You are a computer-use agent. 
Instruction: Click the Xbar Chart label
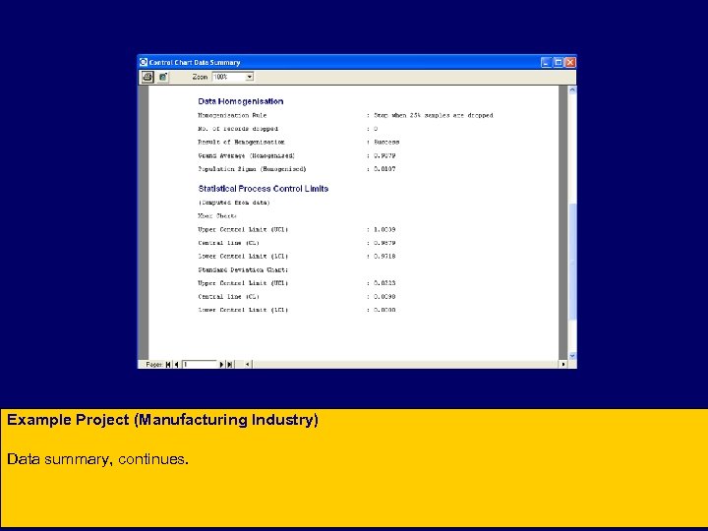[217, 215]
